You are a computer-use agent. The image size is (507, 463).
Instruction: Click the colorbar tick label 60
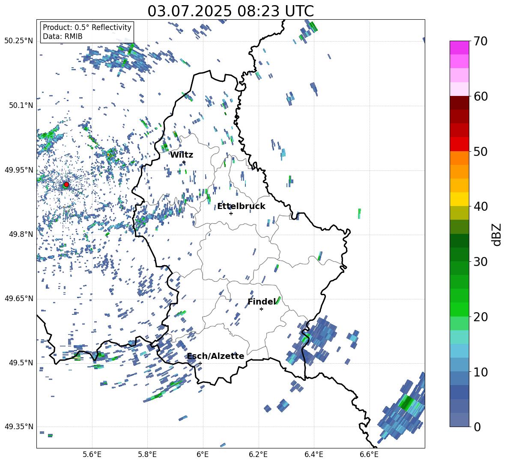coord(480,96)
